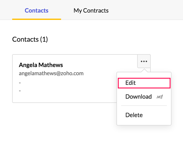Select Edit from the contact menu
Screen dimensions: 183x155
[x=131, y=83]
